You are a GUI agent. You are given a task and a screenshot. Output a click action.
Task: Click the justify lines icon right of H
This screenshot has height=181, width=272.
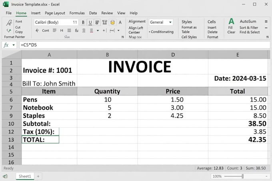pos(69,30)
